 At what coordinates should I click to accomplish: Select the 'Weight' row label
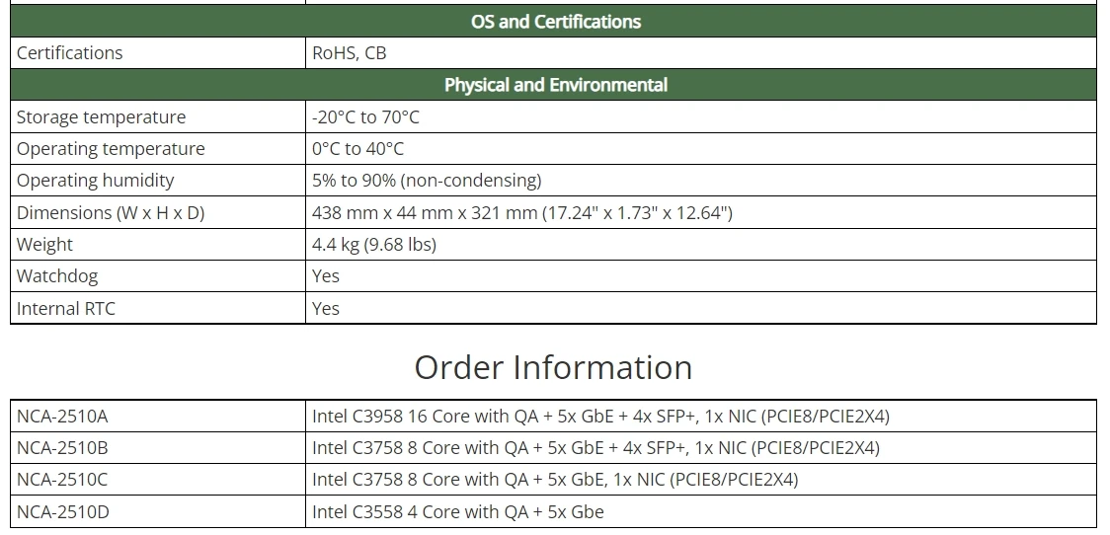44,244
